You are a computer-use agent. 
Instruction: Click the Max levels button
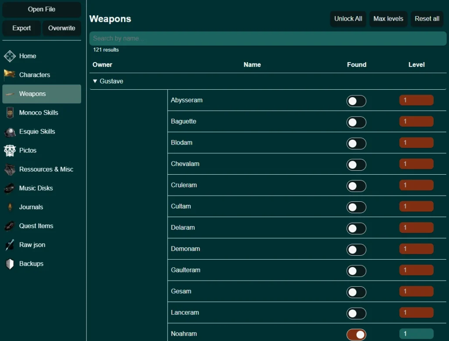coord(388,19)
